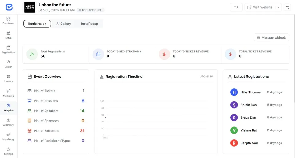The height and width of the screenshot is (158, 295).
Task: Switch to the AI Gallery tab
Action: [64, 24]
